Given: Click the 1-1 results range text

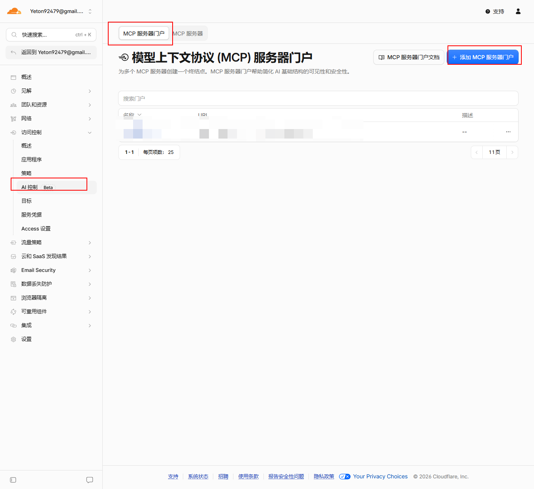Looking at the screenshot, I should click(130, 152).
